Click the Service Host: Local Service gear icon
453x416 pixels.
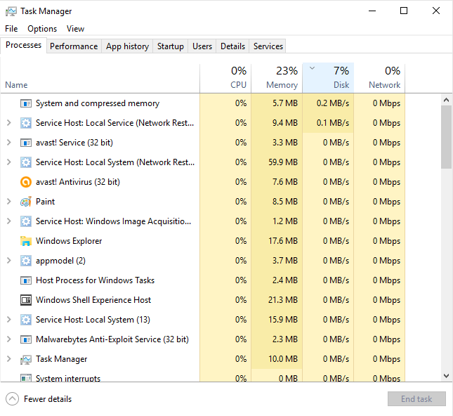(x=26, y=123)
